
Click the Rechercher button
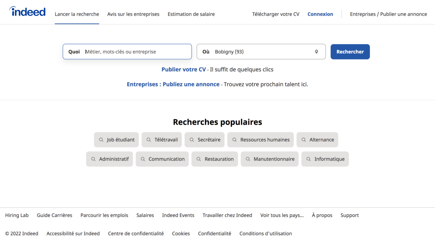[350, 52]
